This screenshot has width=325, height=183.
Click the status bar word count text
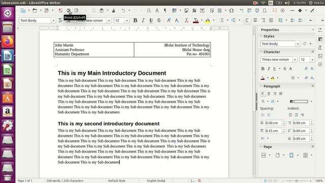[x=64, y=181]
